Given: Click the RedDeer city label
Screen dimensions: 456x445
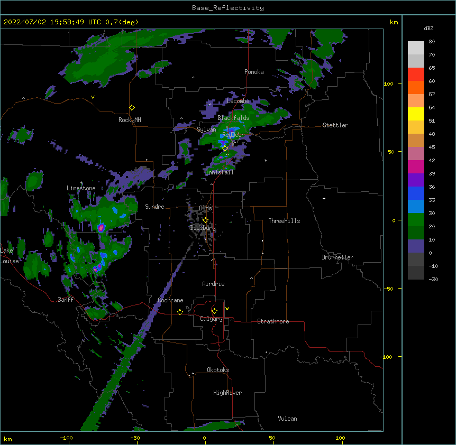Looking at the screenshot, I should [233, 135].
